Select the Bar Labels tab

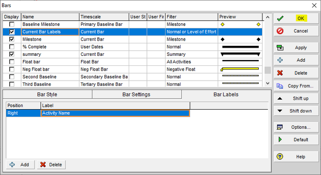click(x=226, y=94)
